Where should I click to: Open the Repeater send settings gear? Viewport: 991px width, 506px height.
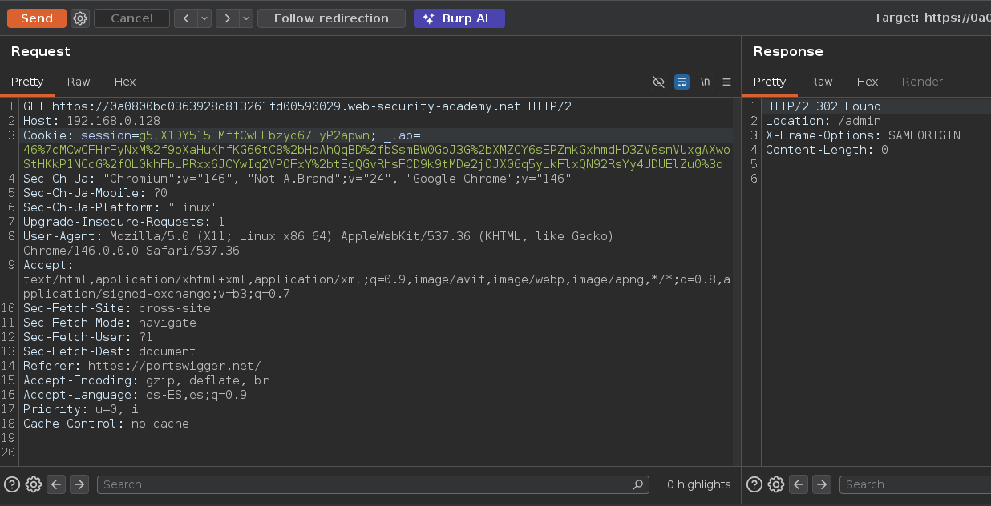pyautogui.click(x=80, y=18)
